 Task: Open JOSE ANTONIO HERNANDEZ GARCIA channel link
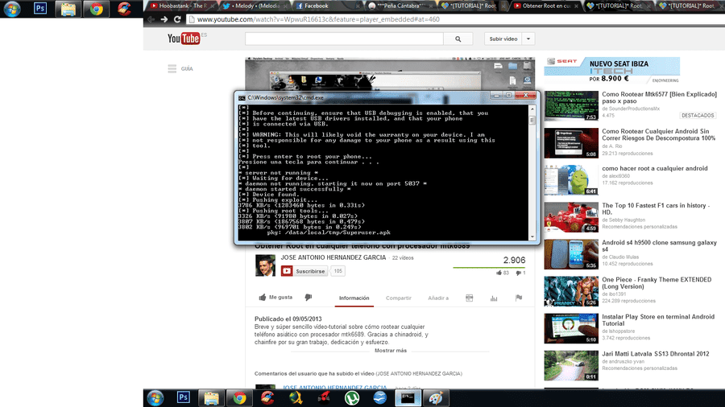click(x=333, y=257)
